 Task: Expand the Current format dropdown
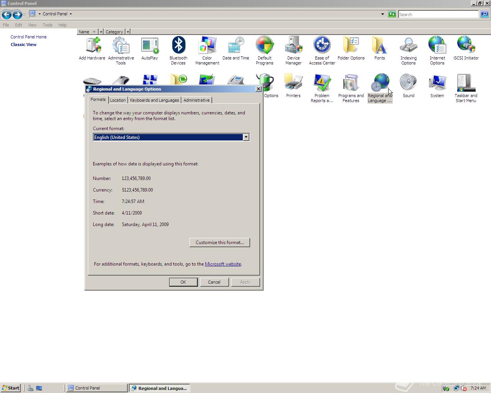click(246, 137)
